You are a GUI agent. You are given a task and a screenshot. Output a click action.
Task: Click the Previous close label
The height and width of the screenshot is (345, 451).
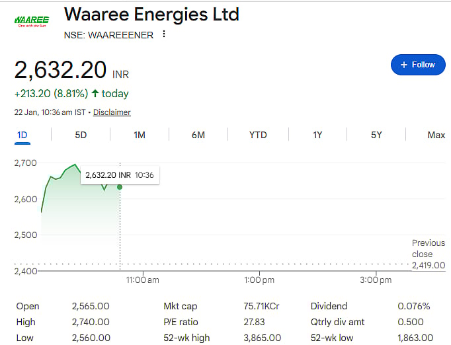[422, 249]
